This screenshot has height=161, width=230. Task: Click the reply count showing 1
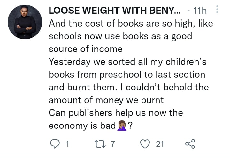[67, 144]
